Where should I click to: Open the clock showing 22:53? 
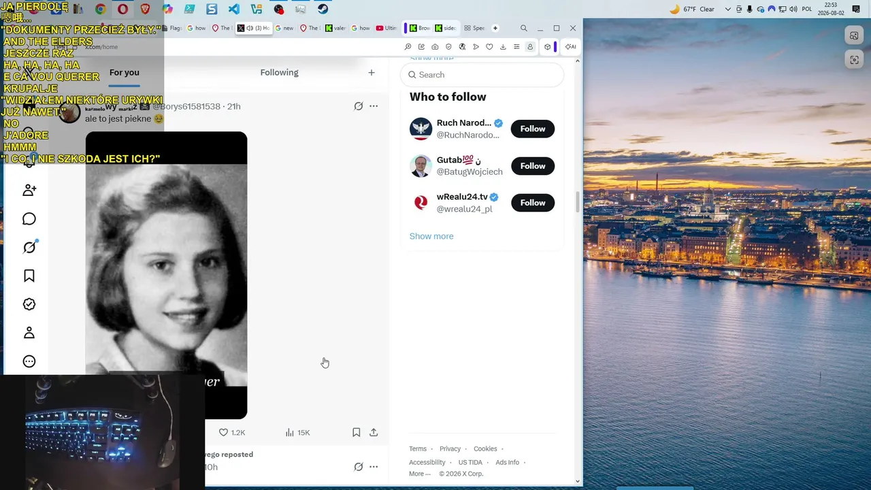(831, 9)
